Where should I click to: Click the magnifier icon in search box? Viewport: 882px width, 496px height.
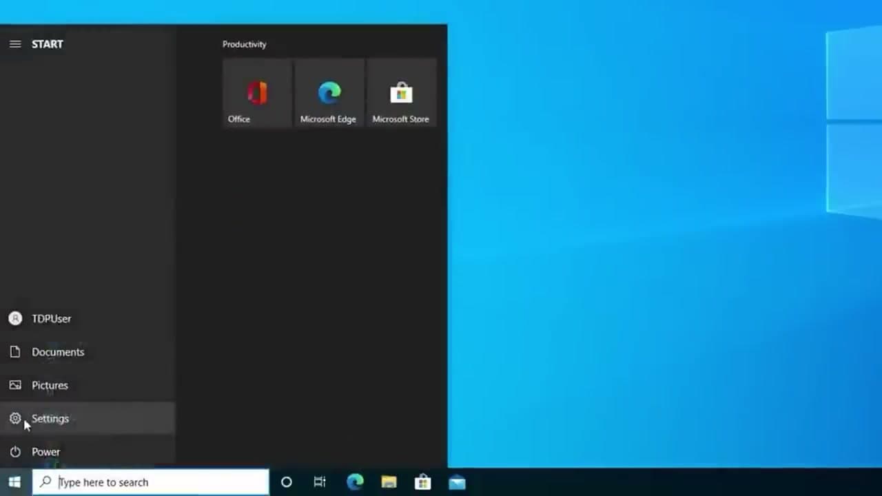[x=45, y=482]
